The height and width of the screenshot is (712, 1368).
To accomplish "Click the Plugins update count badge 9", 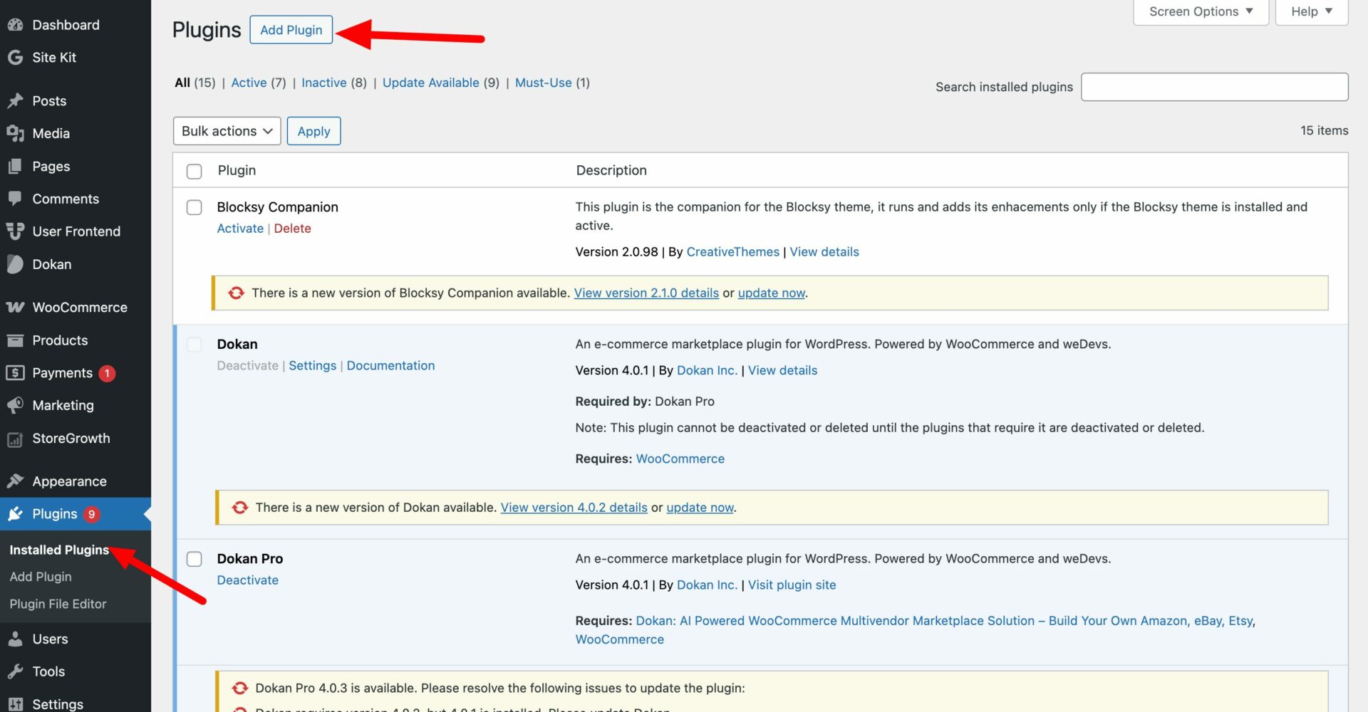I will 91,514.
